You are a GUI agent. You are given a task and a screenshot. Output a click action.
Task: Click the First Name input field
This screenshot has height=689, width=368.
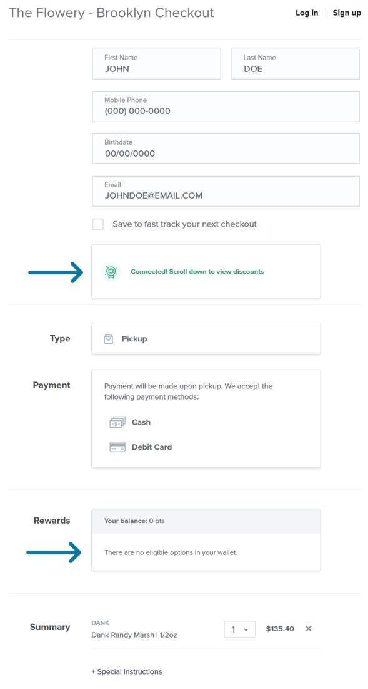coord(156,64)
